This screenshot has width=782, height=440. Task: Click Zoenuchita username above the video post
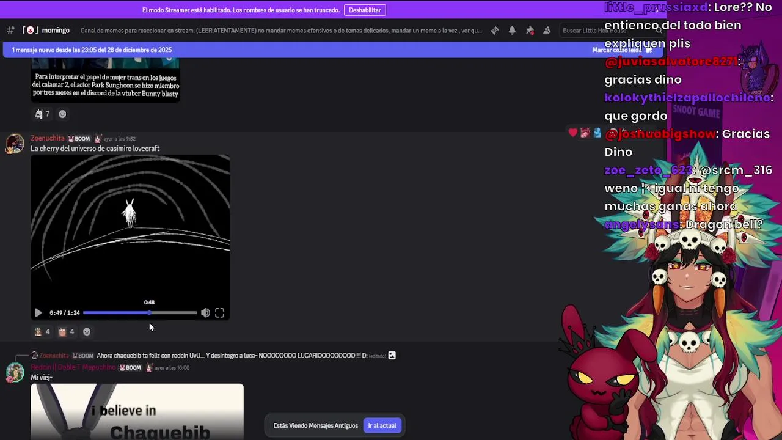[48, 138]
